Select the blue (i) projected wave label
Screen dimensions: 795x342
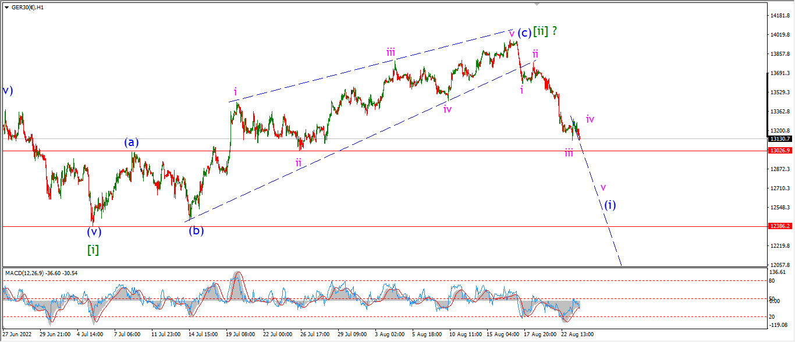click(x=609, y=205)
